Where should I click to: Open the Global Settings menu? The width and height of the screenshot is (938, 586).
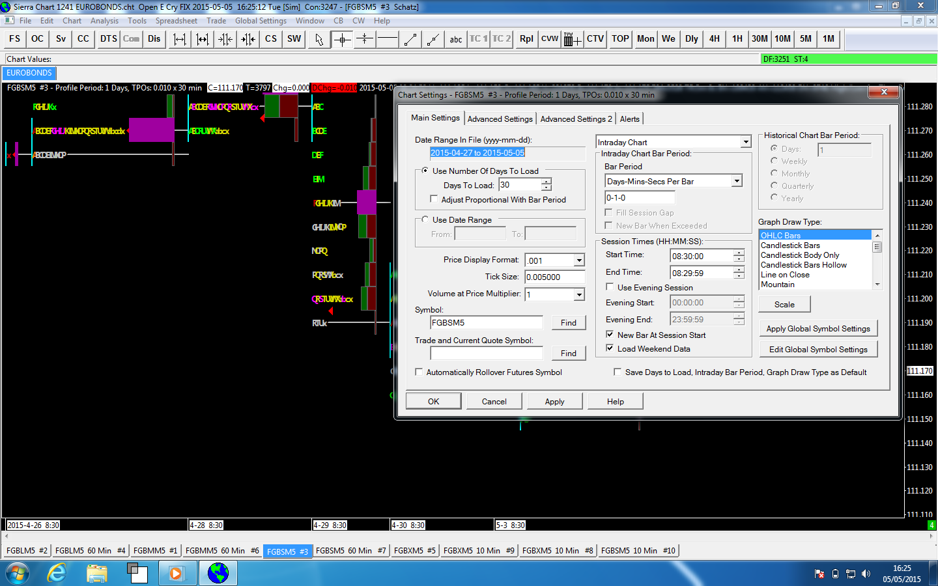coord(261,21)
